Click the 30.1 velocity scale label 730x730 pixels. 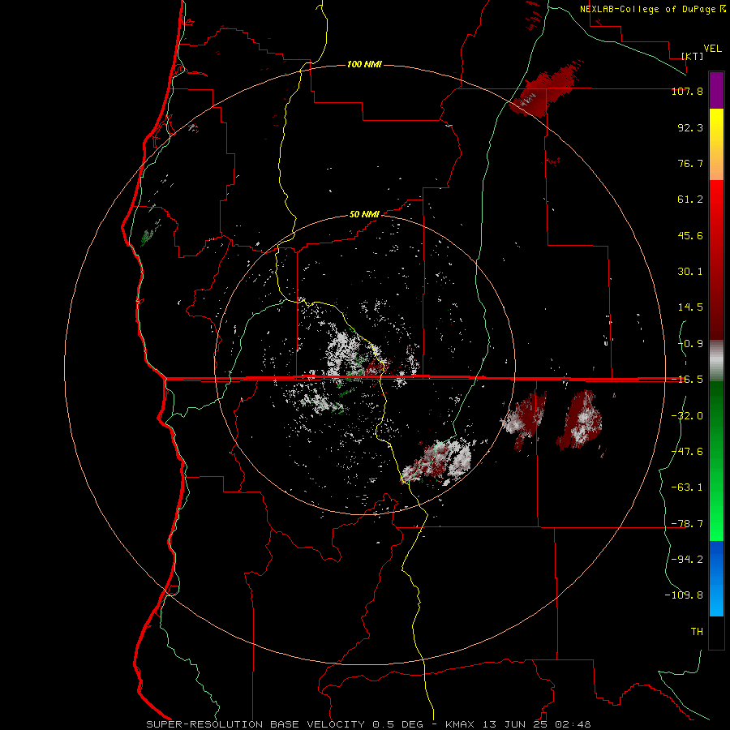pyautogui.click(x=690, y=272)
